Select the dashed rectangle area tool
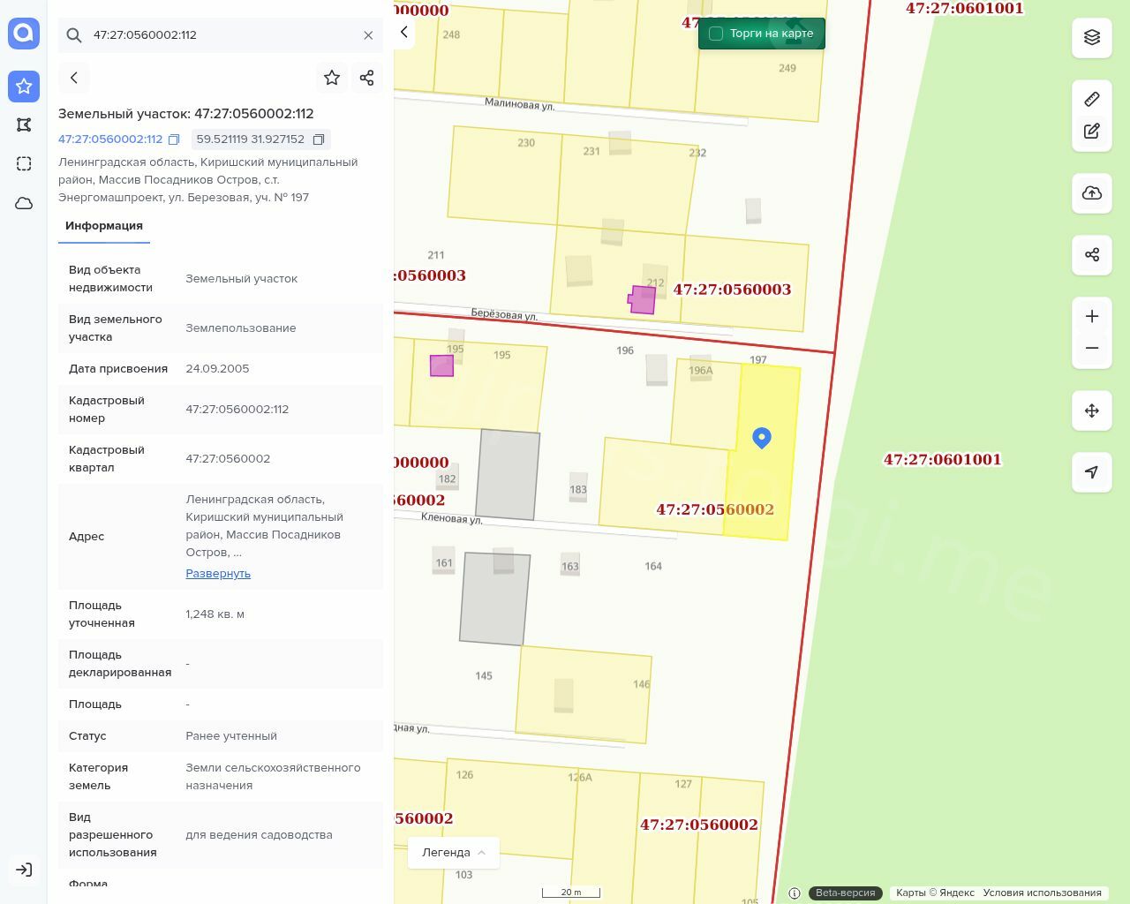The width and height of the screenshot is (1130, 904). point(24,164)
